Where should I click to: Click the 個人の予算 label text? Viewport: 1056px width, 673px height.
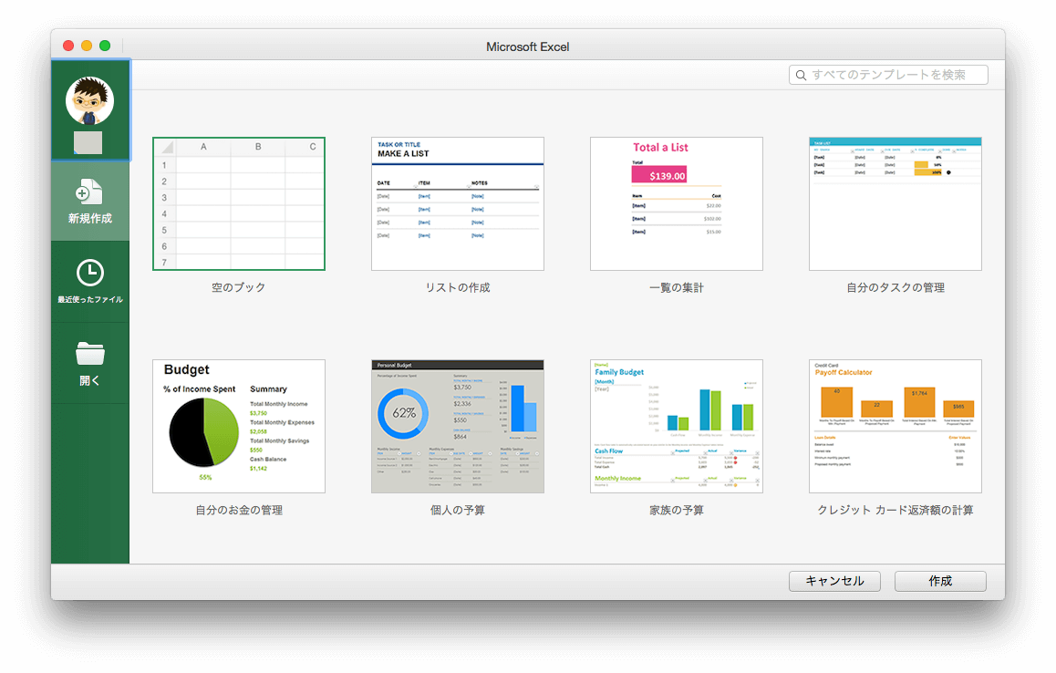(x=457, y=510)
